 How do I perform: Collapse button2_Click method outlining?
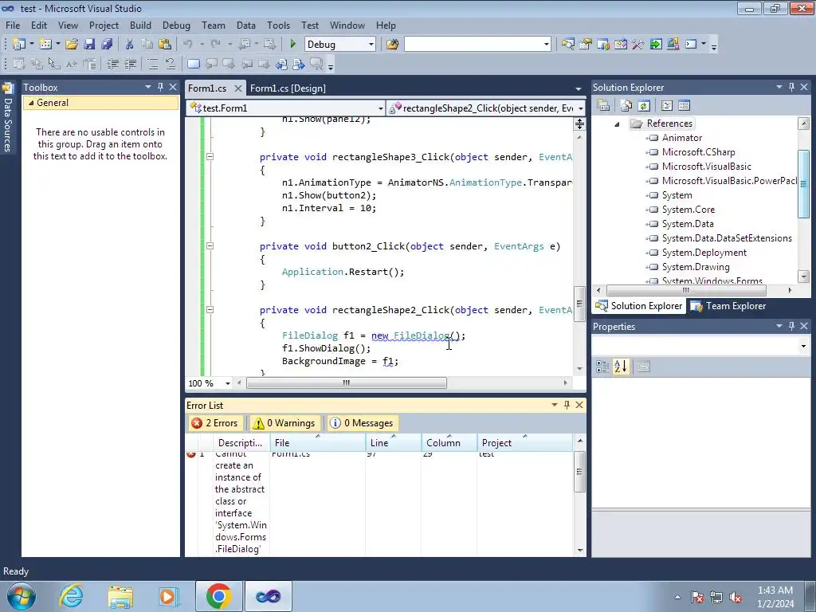coord(210,245)
